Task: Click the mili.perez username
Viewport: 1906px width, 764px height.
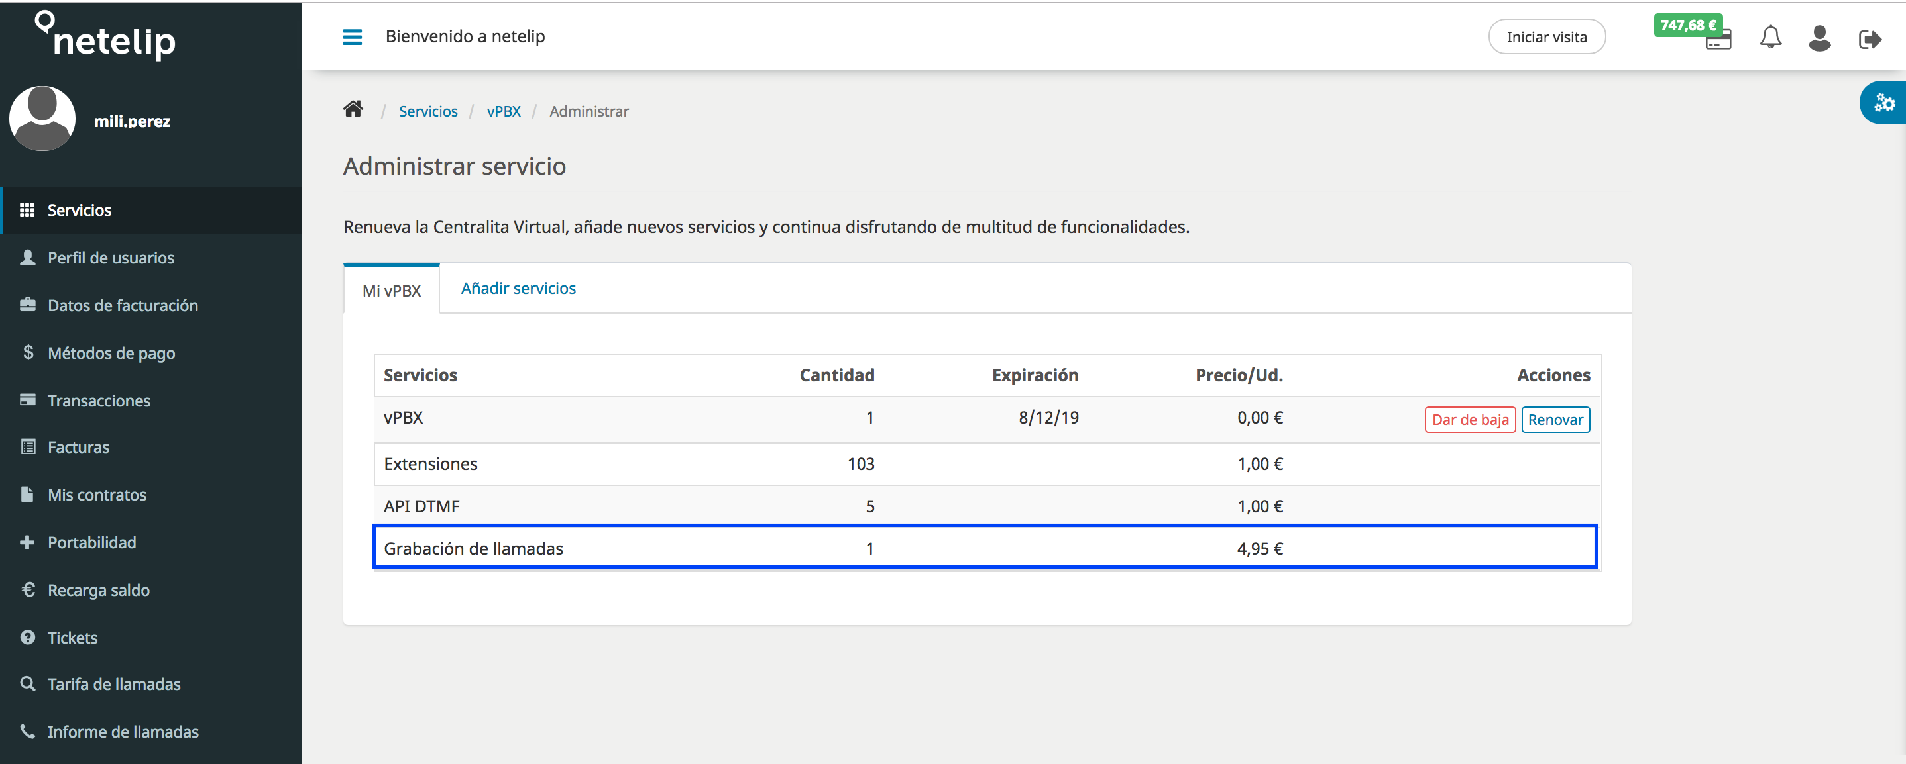Action: [132, 121]
